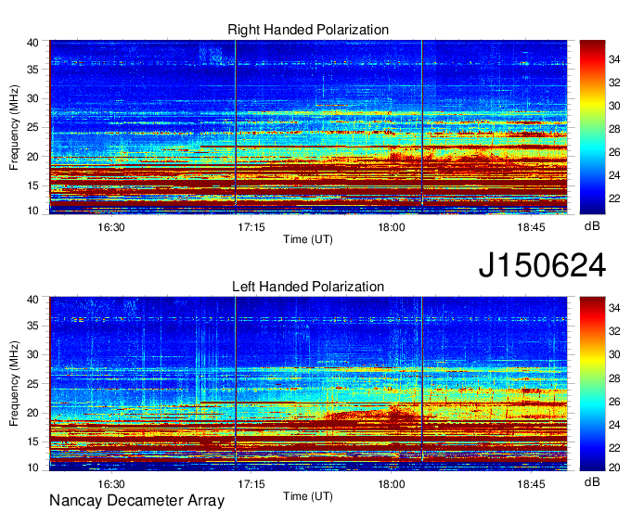This screenshot has height=512, width=631.
Task: Click the right-handed spectrogram plot area
Action: (308, 127)
